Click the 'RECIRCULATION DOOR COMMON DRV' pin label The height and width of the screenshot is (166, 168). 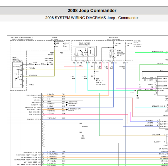[27, 160]
